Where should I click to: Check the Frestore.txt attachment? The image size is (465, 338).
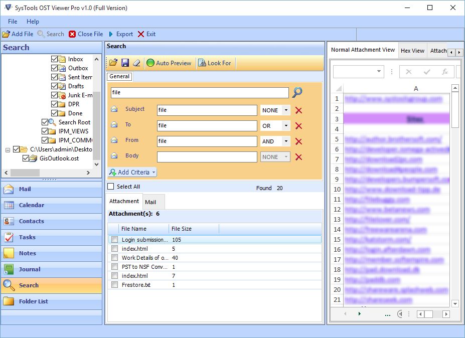pyautogui.click(x=114, y=284)
